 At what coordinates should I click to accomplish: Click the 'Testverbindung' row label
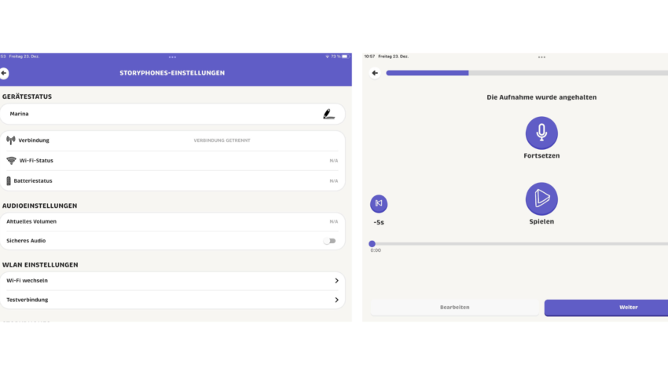click(28, 300)
